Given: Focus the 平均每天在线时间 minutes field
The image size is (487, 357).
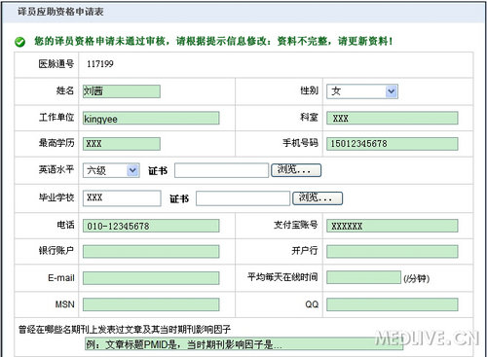Looking at the screenshot, I should pyautogui.click(x=363, y=277).
